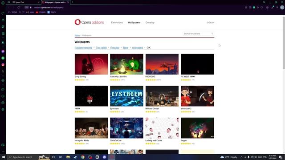Image resolution: width=285 pixels, height=160 pixels.
Task: Open the Incognito Mode wallpaper thumbnail
Action: (x=91, y=128)
